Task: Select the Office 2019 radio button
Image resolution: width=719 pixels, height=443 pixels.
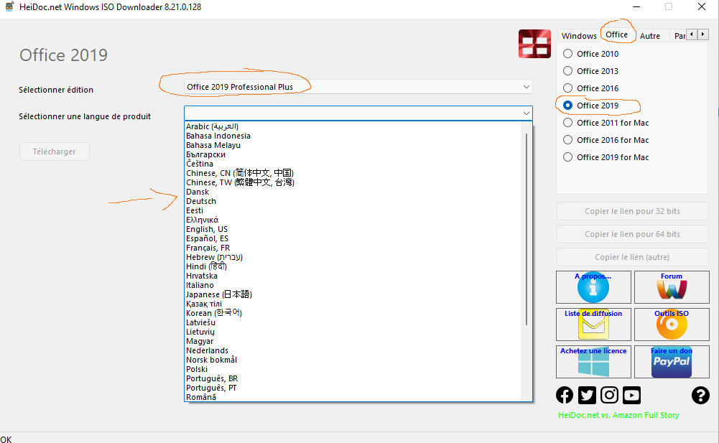Action: coord(567,106)
